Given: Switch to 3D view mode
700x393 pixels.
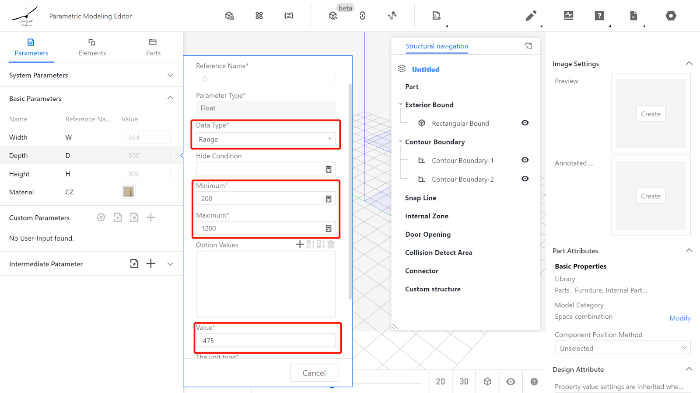Looking at the screenshot, I should 464,382.
